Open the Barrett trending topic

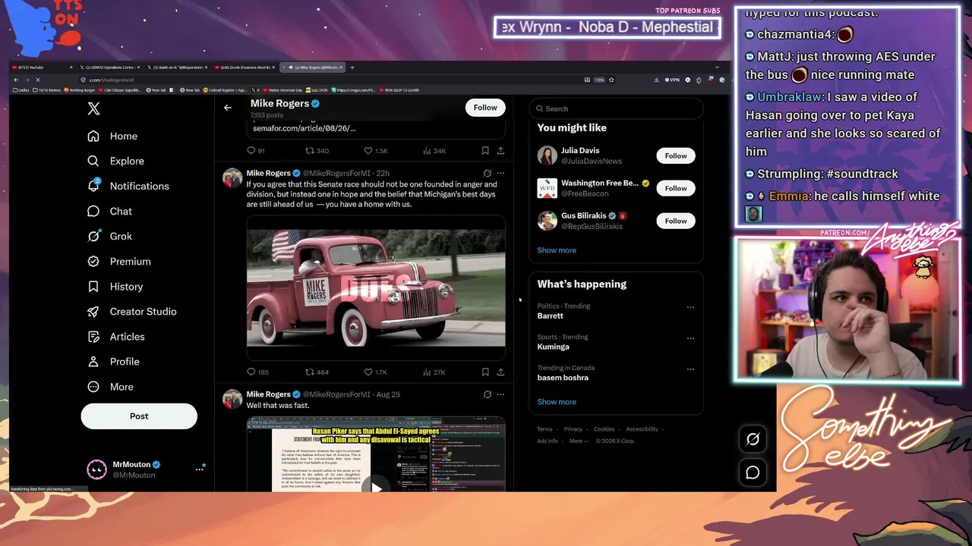551,315
